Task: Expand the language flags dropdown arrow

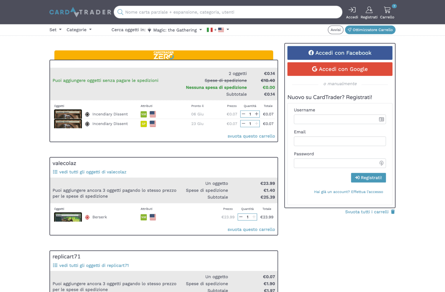Action: [x=228, y=30]
